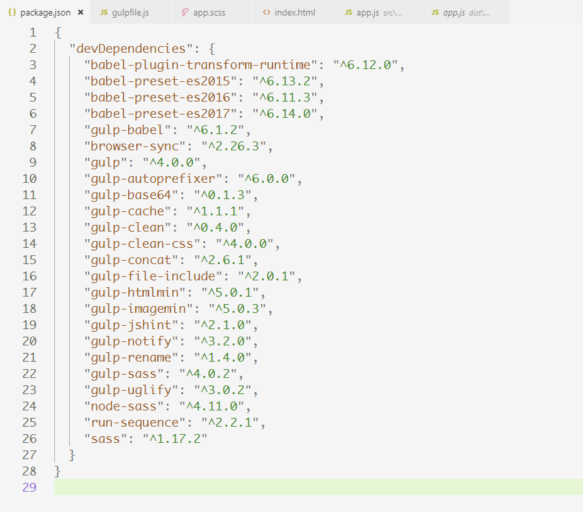Click the "gulp-jshint" key

(x=132, y=325)
